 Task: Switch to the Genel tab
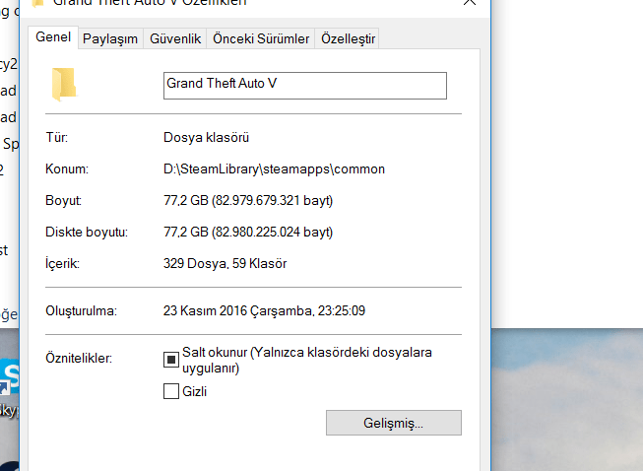pyautogui.click(x=53, y=37)
